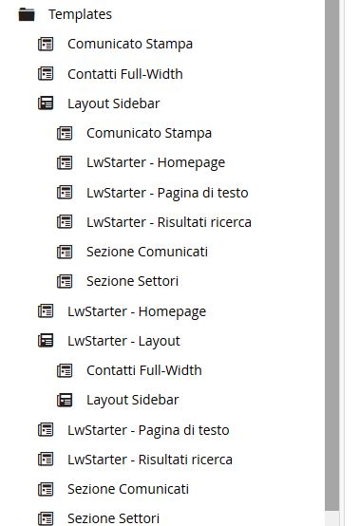Click the Templates folder icon
Image resolution: width=359 pixels, height=526 pixels.
(27, 14)
